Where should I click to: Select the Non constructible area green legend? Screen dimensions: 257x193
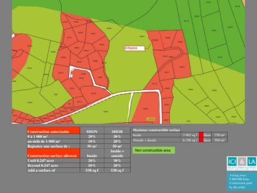click(x=154, y=150)
